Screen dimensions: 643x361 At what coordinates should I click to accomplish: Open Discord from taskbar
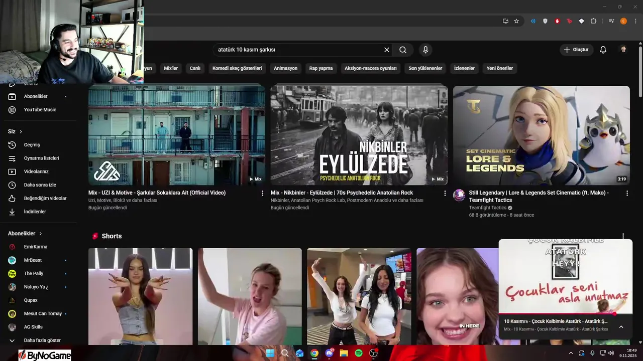coord(329,353)
